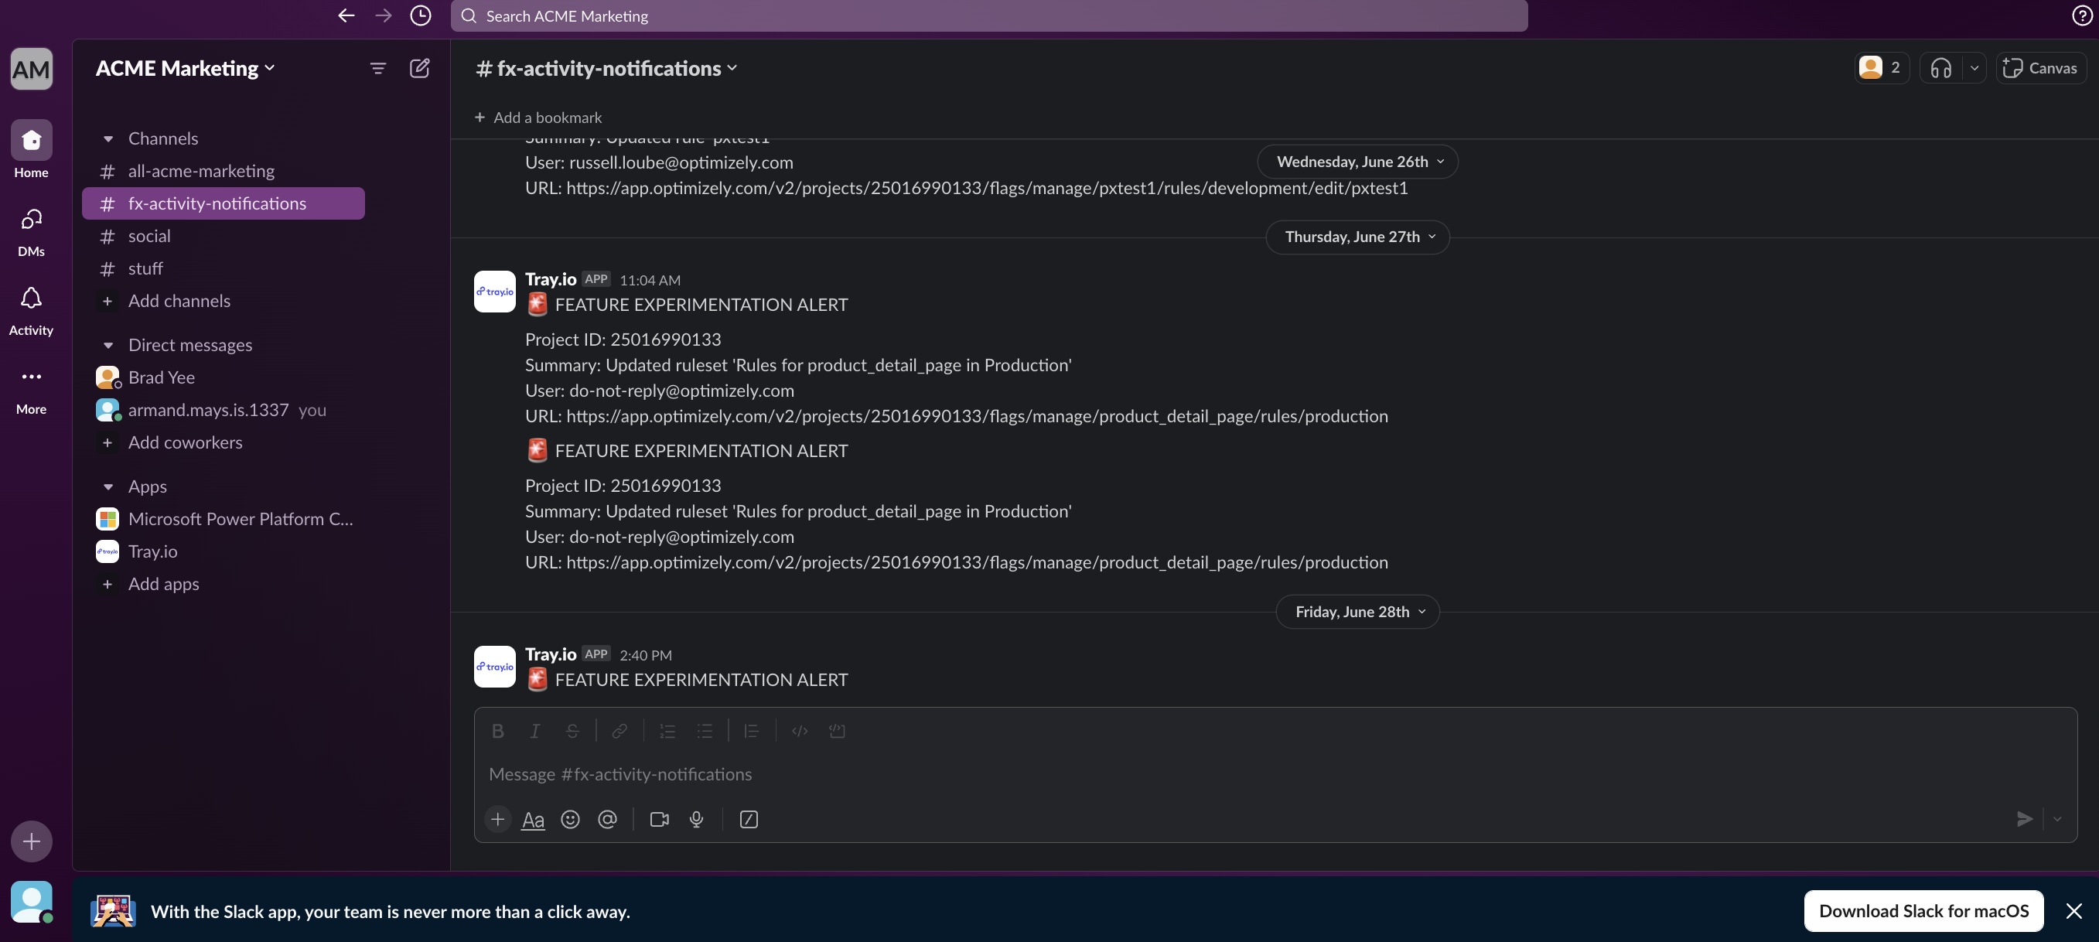Open history clock icon
2099x942 pixels.
(421, 15)
